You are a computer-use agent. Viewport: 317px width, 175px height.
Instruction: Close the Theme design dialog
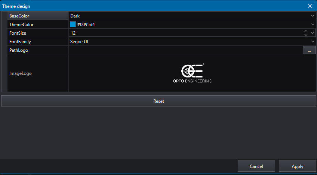point(310,6)
